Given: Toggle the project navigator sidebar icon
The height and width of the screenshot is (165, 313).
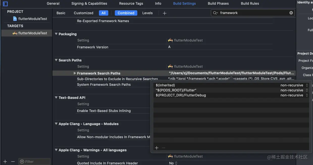Looking at the screenshot, I should 5,4.
